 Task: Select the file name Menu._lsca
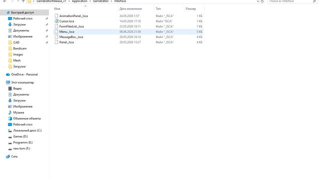tap(67, 31)
